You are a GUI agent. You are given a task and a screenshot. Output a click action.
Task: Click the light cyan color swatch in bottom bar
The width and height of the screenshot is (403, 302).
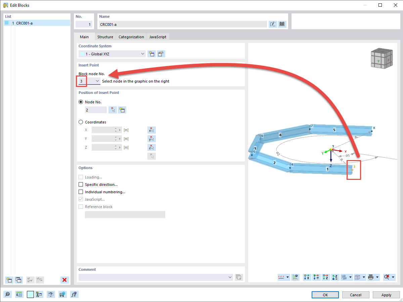point(30,294)
